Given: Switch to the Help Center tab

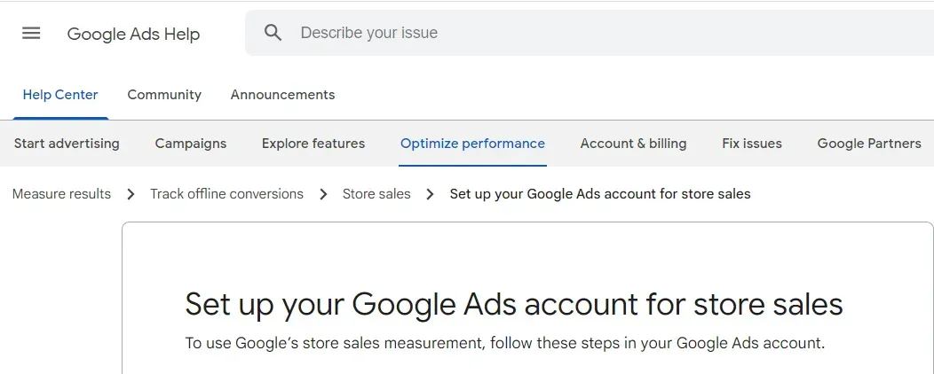Looking at the screenshot, I should (60, 95).
